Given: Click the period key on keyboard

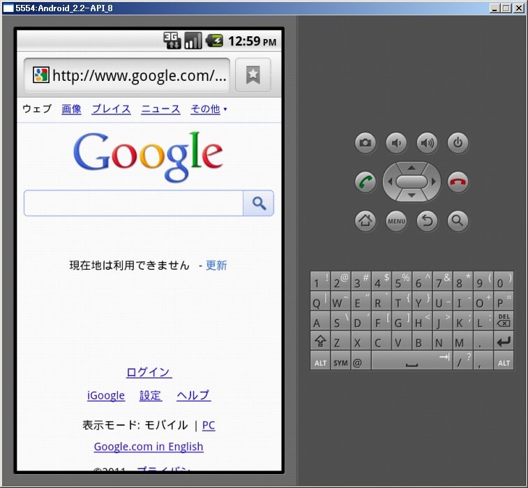Looking at the screenshot, I should 483,340.
